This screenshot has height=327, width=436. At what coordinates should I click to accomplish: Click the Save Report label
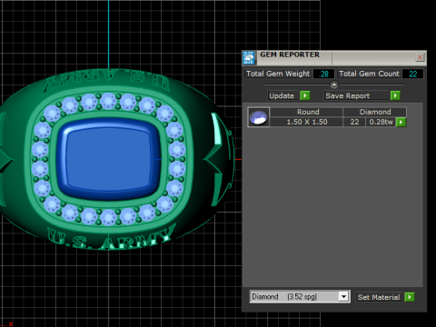click(x=348, y=95)
